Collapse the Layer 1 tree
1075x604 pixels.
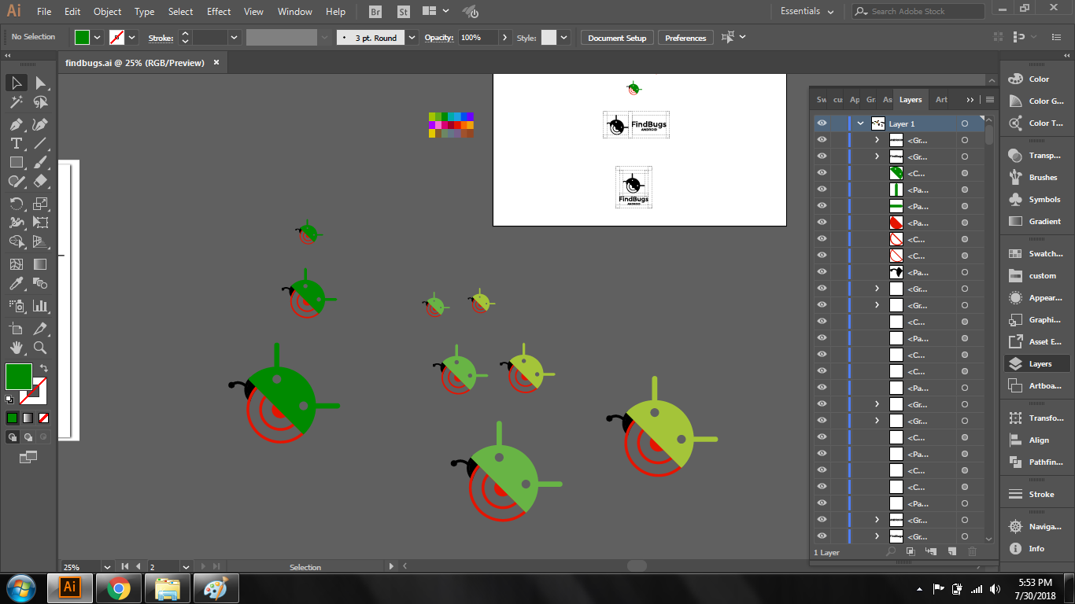tap(861, 123)
